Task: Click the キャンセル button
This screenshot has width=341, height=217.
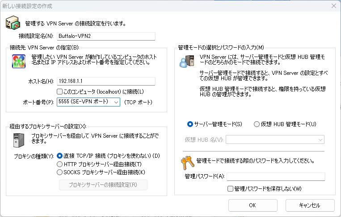Action: click(x=310, y=205)
